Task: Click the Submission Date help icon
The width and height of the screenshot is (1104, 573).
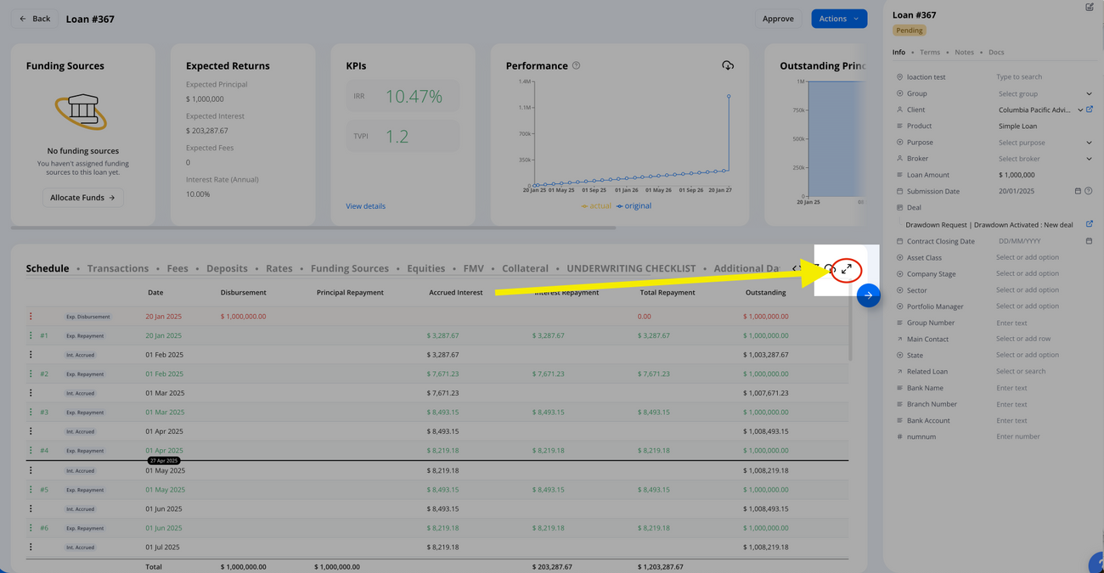Action: pos(1089,191)
